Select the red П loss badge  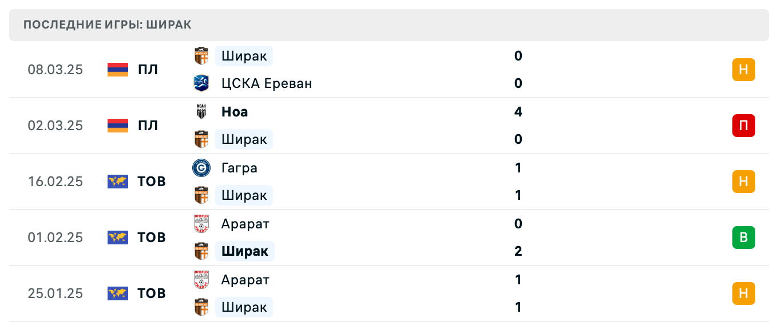(x=743, y=125)
